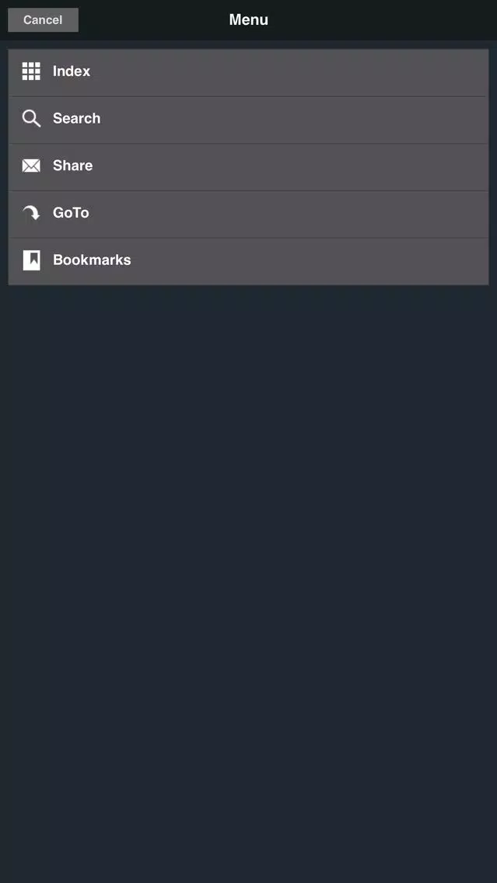Click the GoTo text label
This screenshot has height=883, width=497.
coord(71,213)
